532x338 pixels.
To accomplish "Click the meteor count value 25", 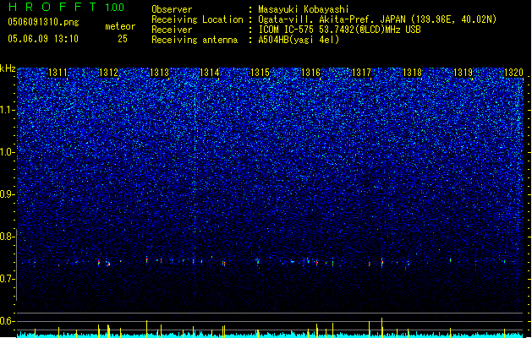I will click(123, 39).
